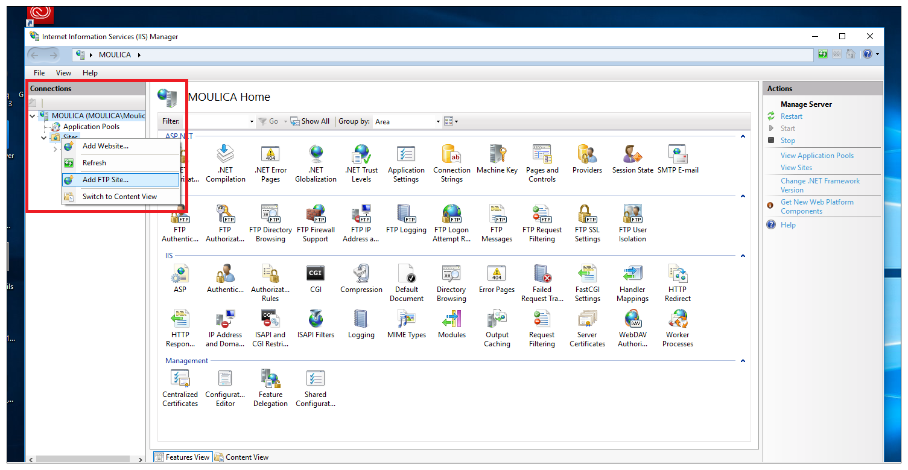Choose Switch to Content View entry

pos(121,197)
